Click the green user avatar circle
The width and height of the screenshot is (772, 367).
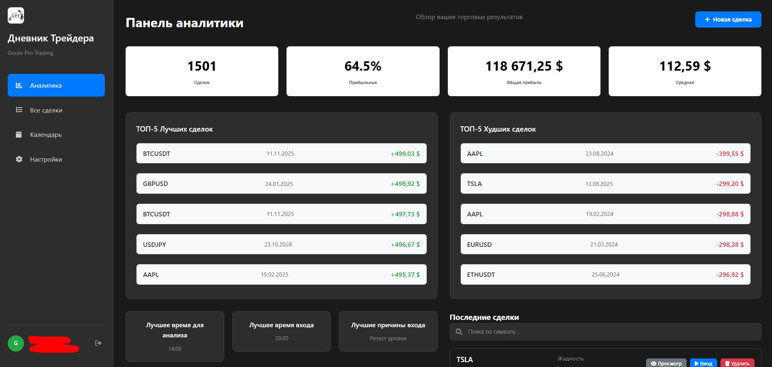[x=16, y=343]
